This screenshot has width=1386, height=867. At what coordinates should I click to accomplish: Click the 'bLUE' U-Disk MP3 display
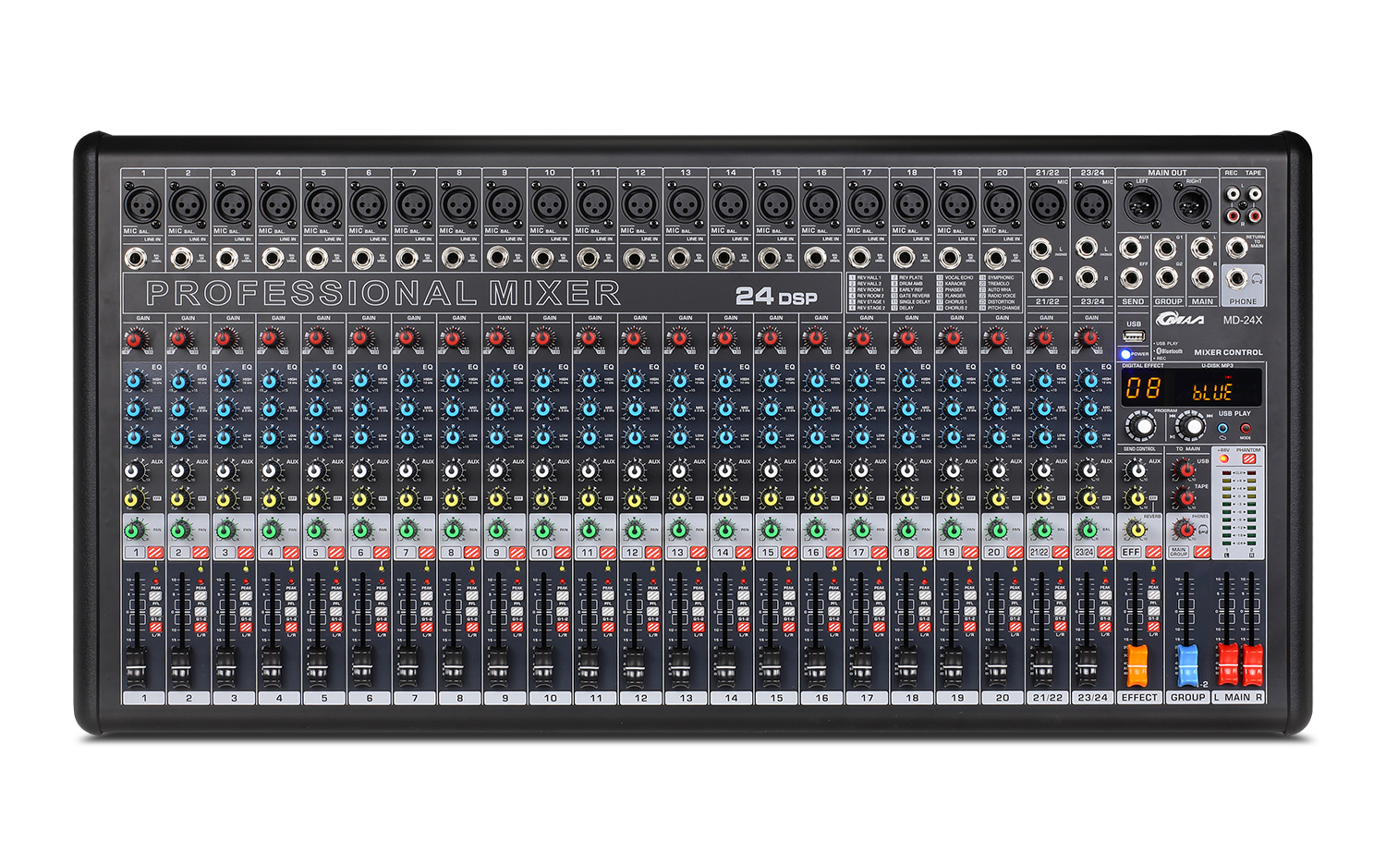[1212, 390]
